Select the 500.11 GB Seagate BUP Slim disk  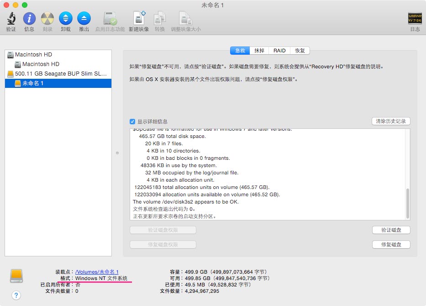(58, 73)
